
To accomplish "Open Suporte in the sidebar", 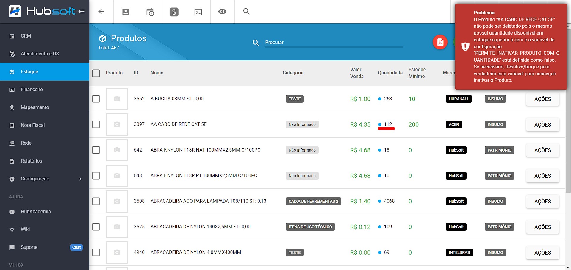I will (x=45, y=247).
